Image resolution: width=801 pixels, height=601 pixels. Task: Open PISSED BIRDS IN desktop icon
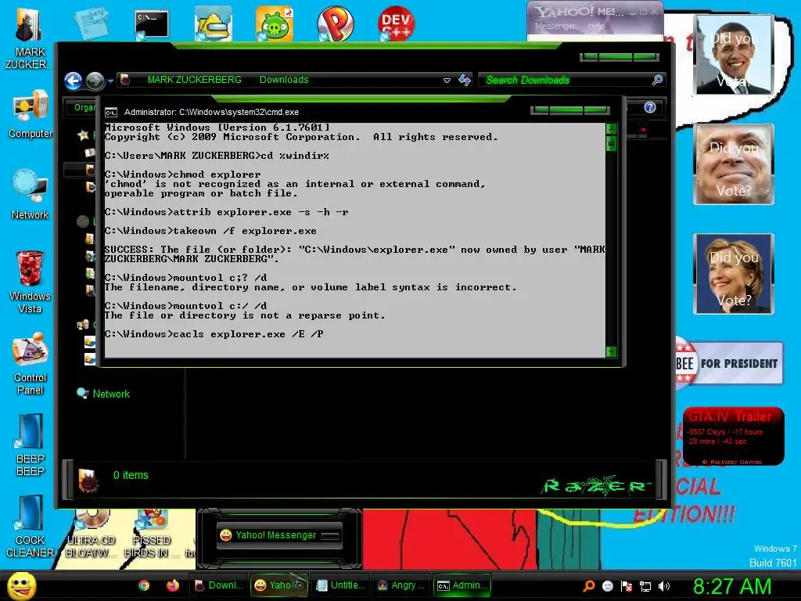click(x=151, y=534)
